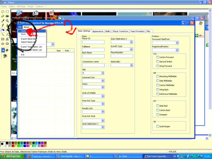The height and width of the screenshot is (159, 212).
Task: Click the VLC cone icon in system tray
Action: 182,156
